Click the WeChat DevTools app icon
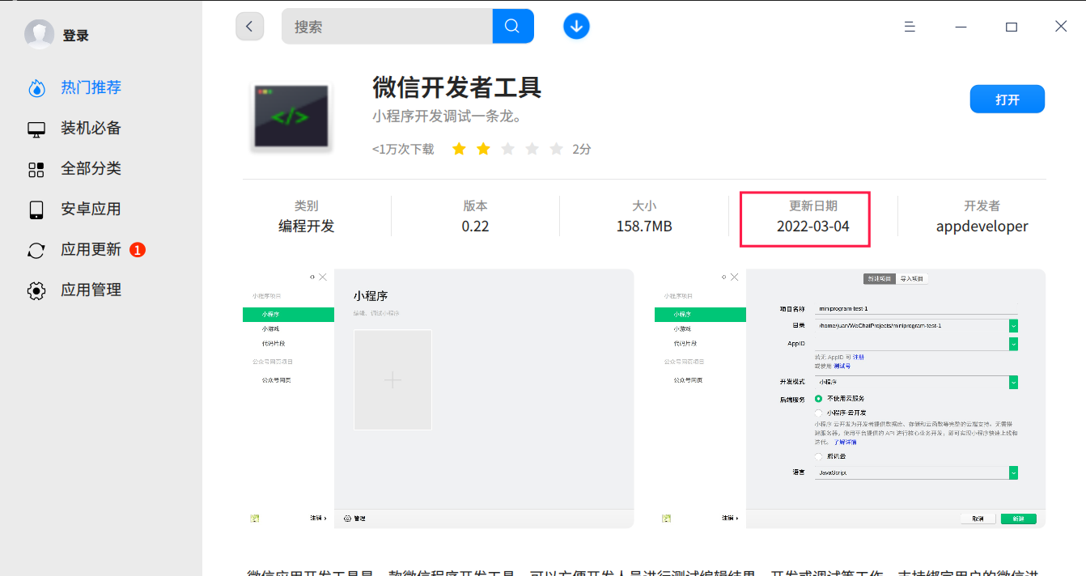This screenshot has width=1086, height=576. click(x=291, y=116)
